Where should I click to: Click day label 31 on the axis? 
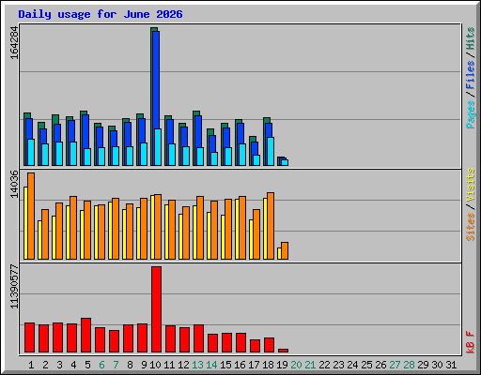tap(451, 365)
